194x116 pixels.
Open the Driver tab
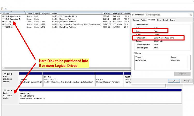click(159, 20)
